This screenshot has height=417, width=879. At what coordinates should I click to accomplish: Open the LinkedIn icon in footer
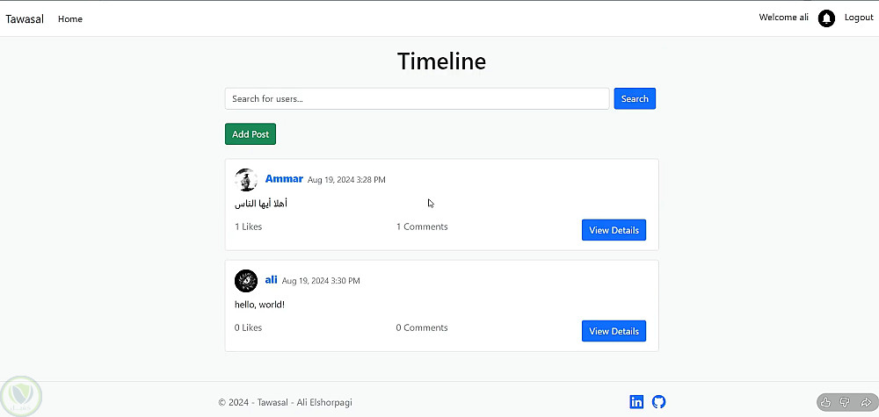click(x=636, y=402)
